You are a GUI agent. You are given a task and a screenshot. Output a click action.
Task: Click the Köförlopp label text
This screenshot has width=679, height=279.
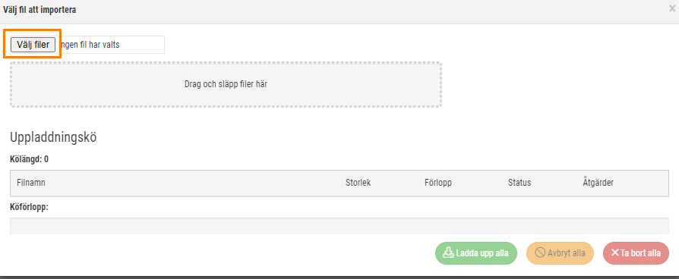click(x=29, y=207)
